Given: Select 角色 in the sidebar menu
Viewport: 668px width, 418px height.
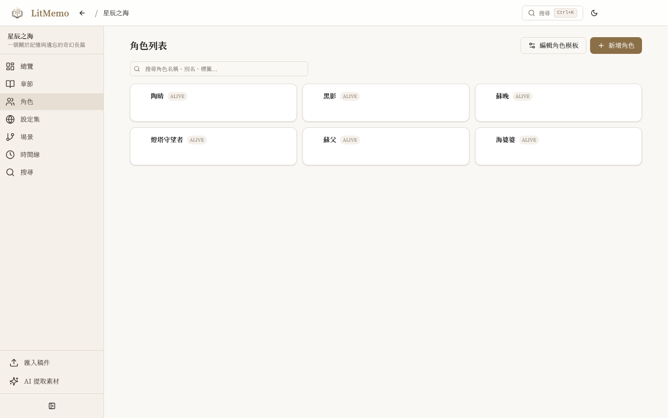Looking at the screenshot, I should pyautogui.click(x=27, y=102).
